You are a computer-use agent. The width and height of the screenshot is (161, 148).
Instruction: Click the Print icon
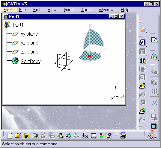coord(35,135)
